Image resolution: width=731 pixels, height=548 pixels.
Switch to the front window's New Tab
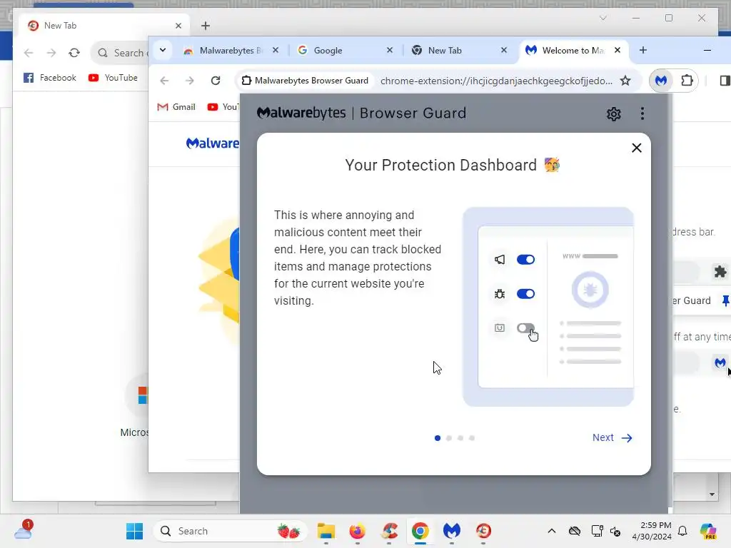click(459, 51)
